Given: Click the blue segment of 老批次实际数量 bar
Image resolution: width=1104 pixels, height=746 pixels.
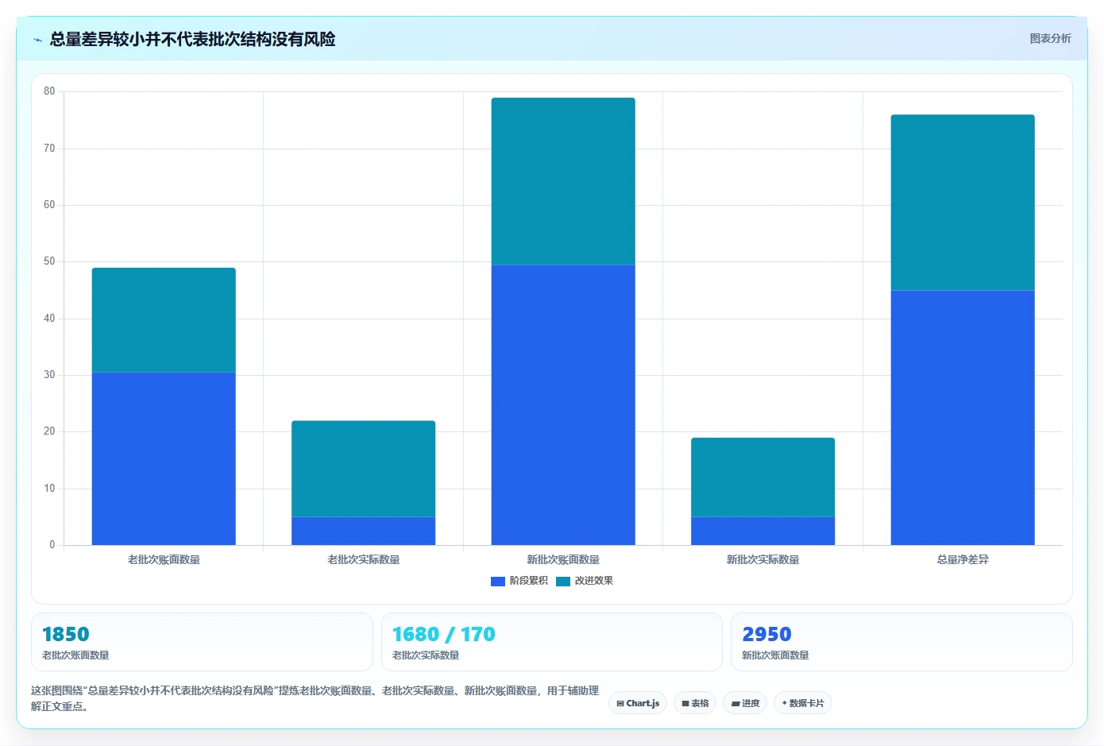Looking at the screenshot, I should click(364, 531).
